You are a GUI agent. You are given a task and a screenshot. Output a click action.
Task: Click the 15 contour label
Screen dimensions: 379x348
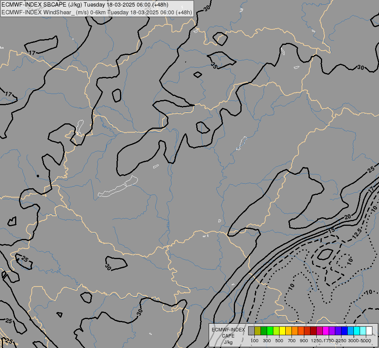(x=332, y=230)
